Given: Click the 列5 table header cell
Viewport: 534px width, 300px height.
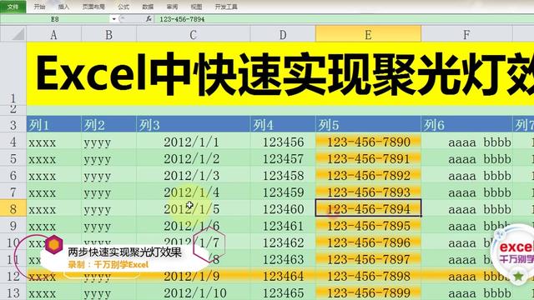Looking at the screenshot, I should 368,124.
